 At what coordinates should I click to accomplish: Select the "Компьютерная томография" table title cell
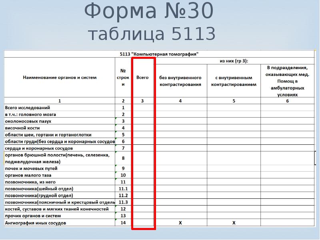coord(159,54)
